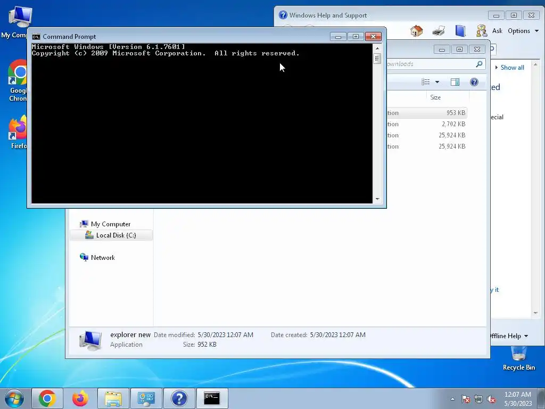Image resolution: width=545 pixels, height=409 pixels.
Task: Select My Computer in Explorer navigation pane
Action: pyautogui.click(x=110, y=224)
